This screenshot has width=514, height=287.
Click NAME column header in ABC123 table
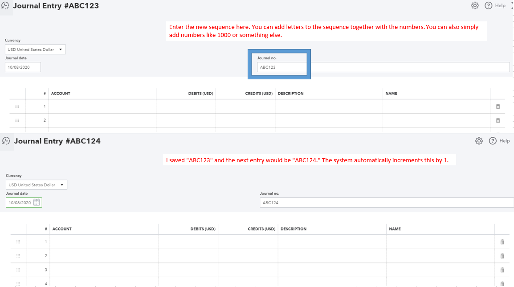pos(391,94)
